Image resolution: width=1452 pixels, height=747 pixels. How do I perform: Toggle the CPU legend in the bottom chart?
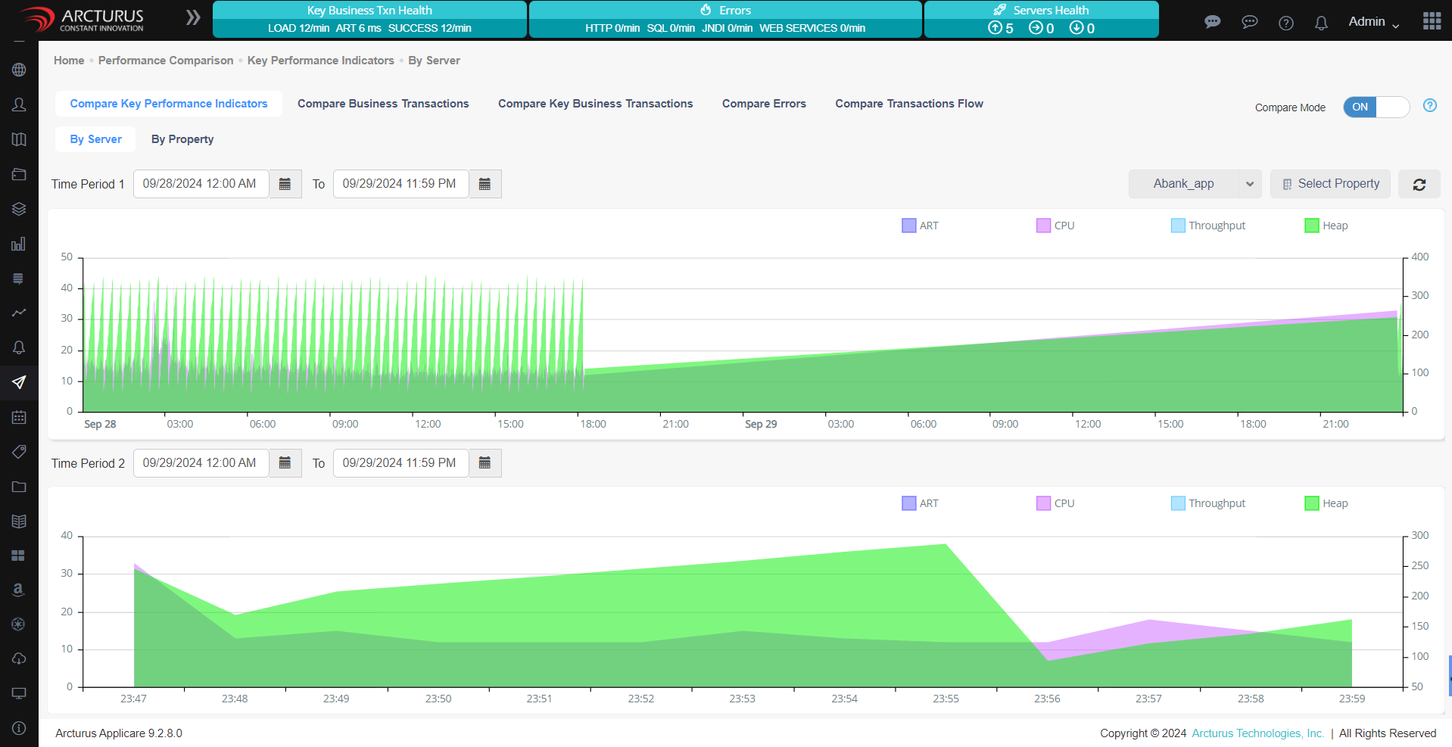tap(1055, 503)
